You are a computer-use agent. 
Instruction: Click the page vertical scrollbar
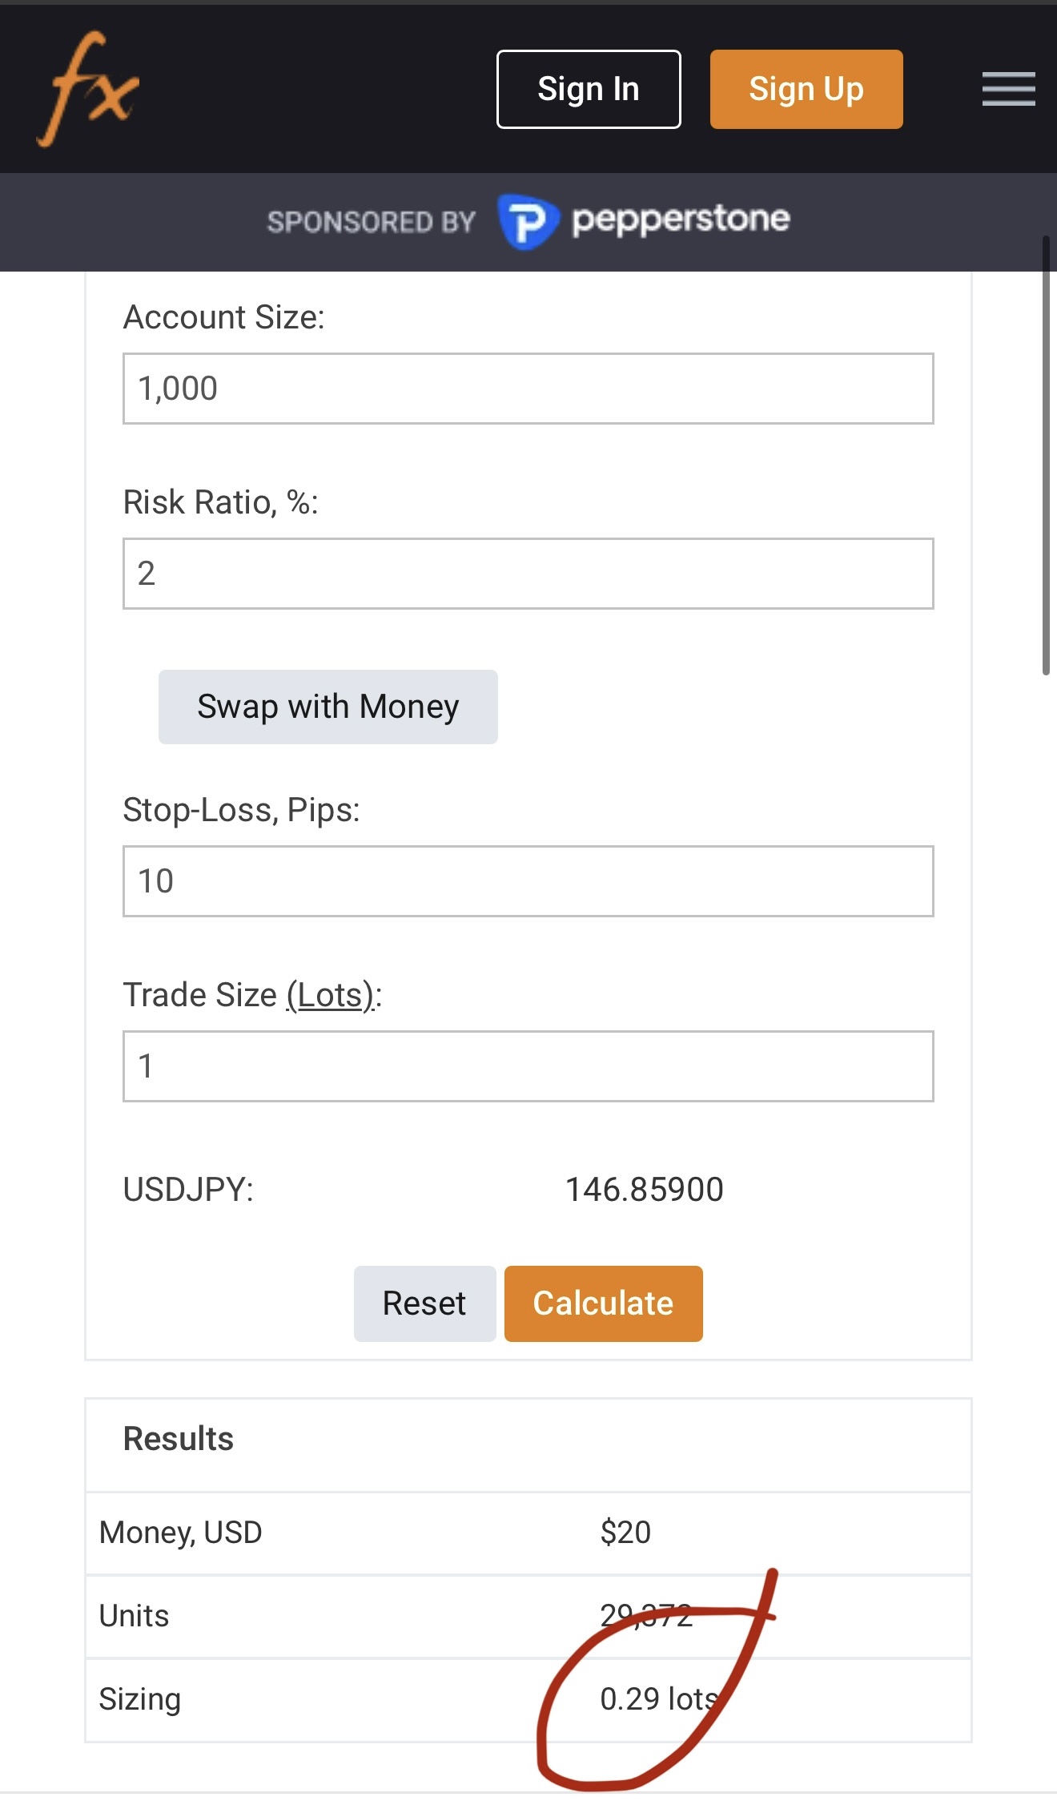(1046, 456)
